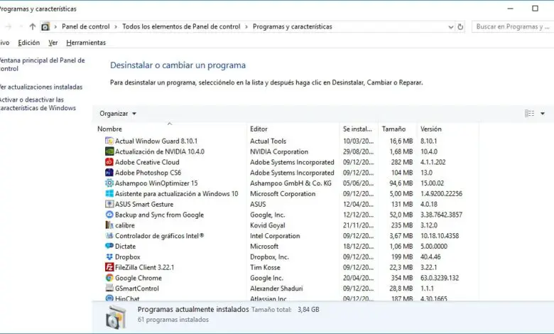Click the Windows 10 update assistant icon
This screenshot has height=334, width=554.
[x=109, y=194]
